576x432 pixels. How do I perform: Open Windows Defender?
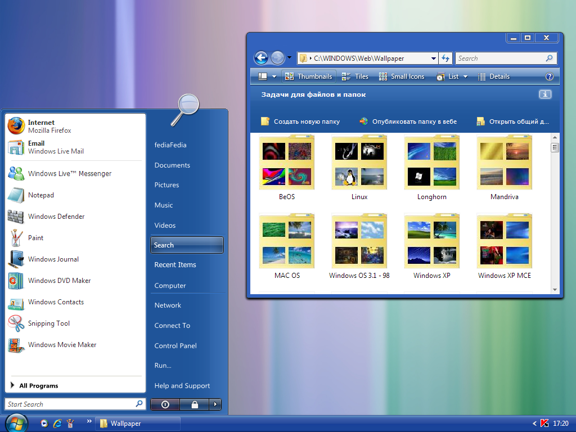(x=75, y=217)
